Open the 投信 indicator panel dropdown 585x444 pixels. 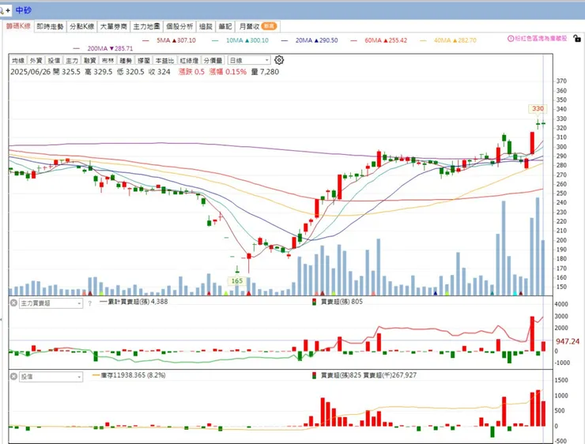(51, 377)
